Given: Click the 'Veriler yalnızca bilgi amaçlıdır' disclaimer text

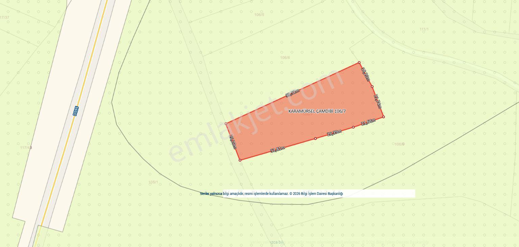Looking at the screenshot, I should [x=271, y=194].
